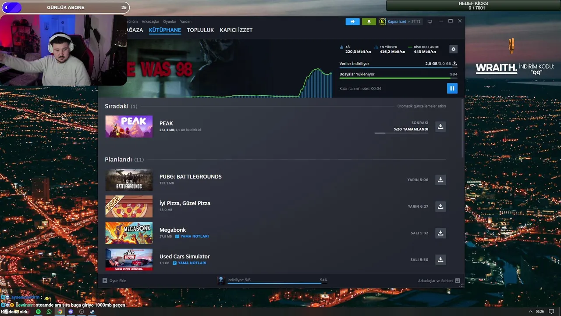The width and height of the screenshot is (561, 316).
Task: Click SALI 5:50 schedule time
Action: (419, 259)
